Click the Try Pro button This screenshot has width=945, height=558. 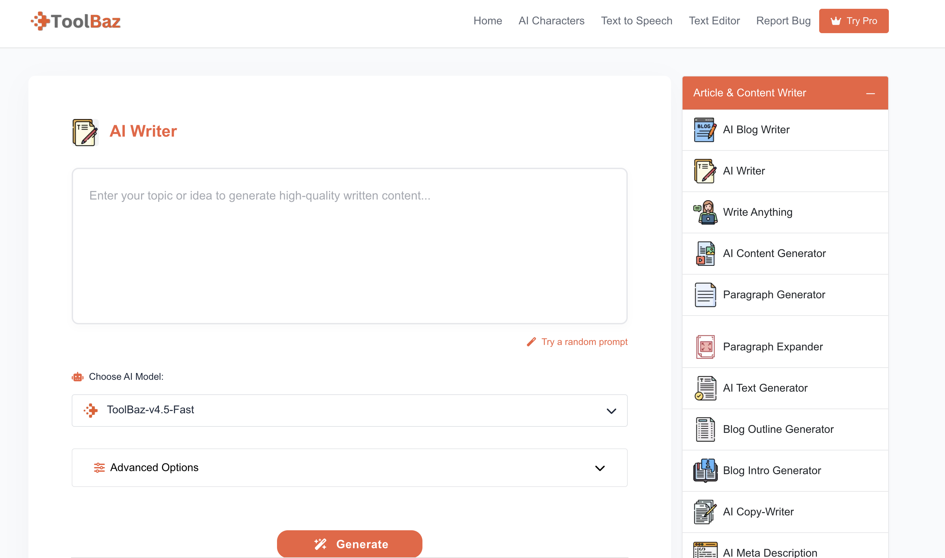pyautogui.click(x=854, y=21)
